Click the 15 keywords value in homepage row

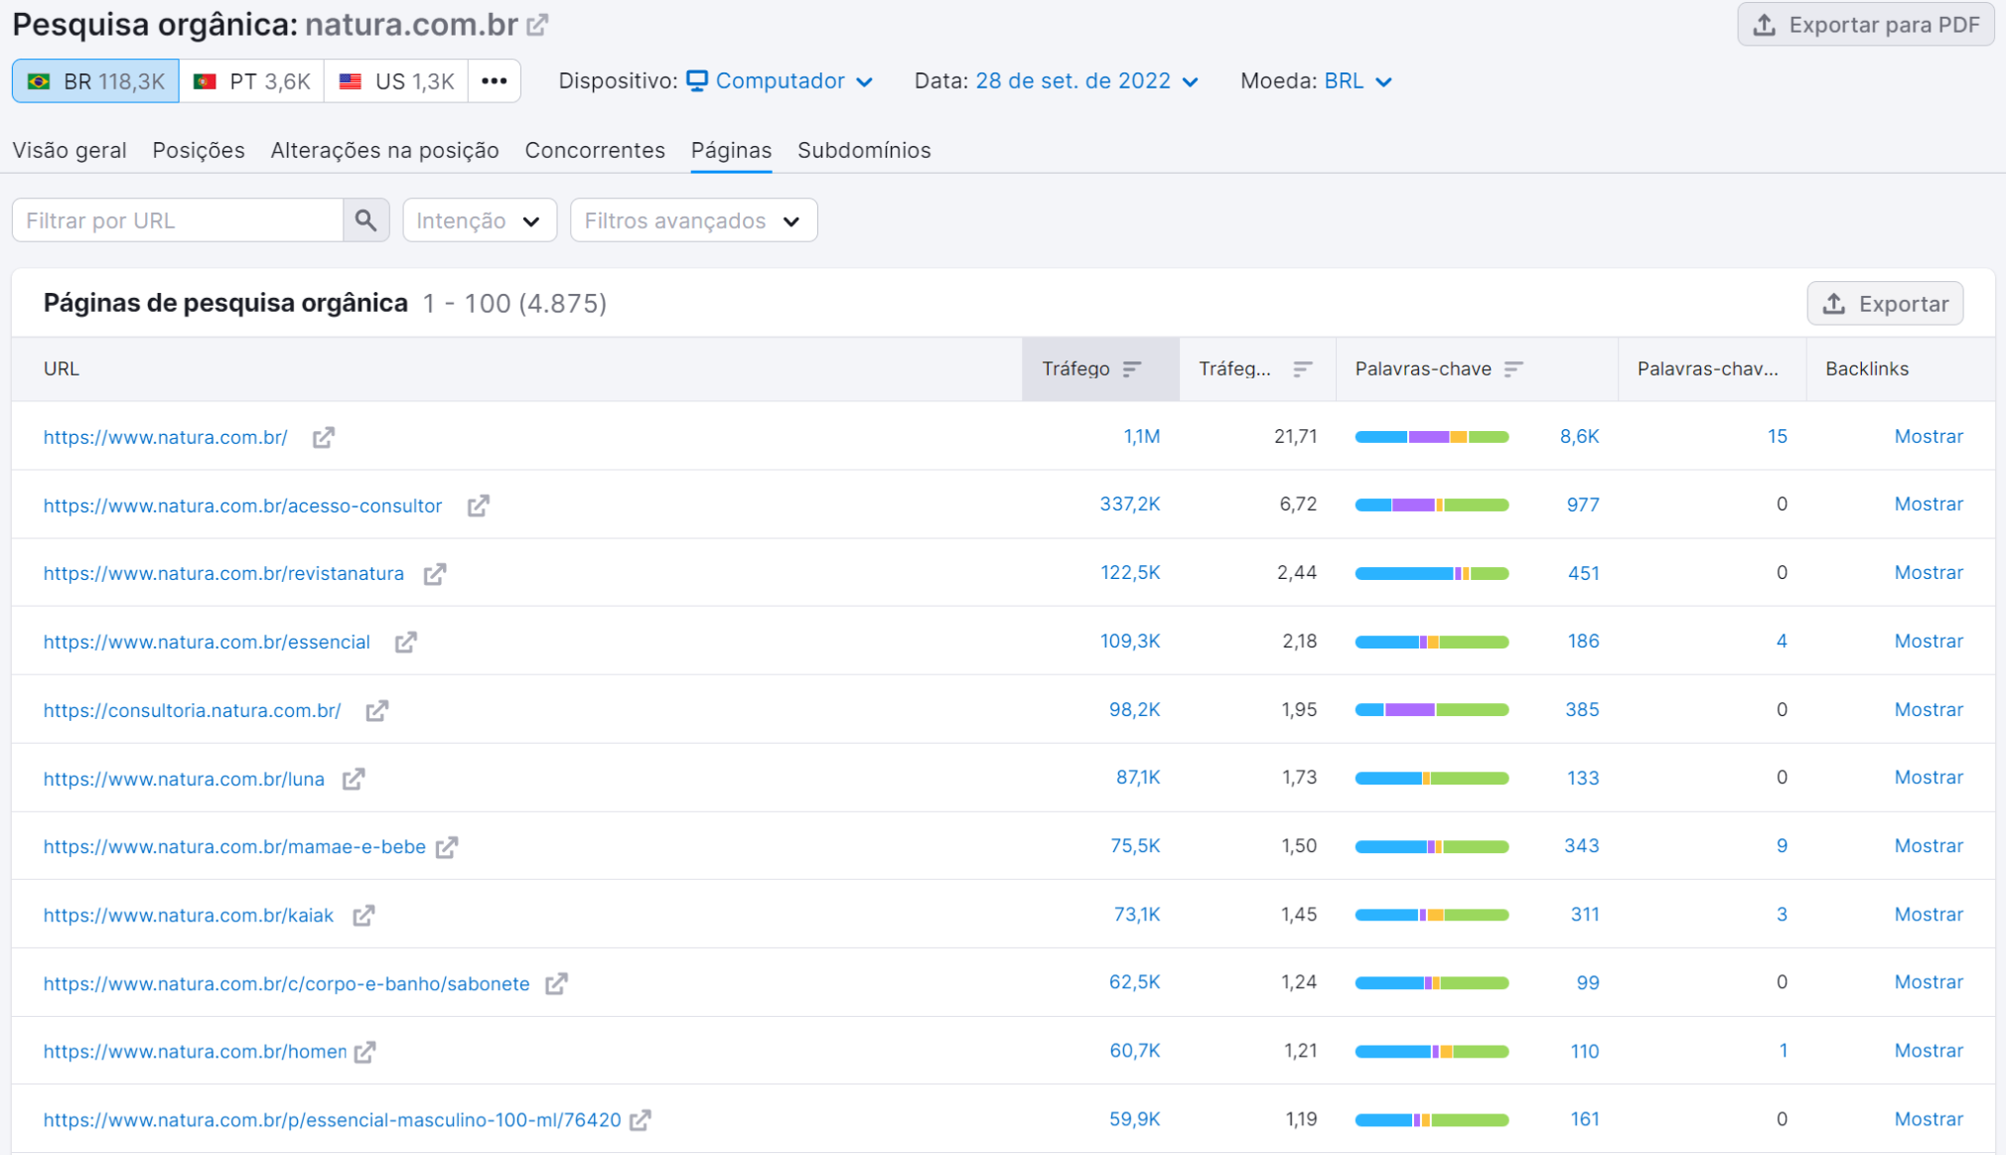[1777, 437]
